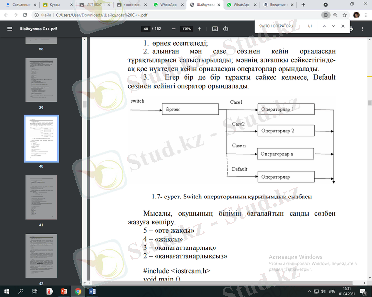Rotate the PDF counterclockwise
372x297 pixels.
point(225,29)
